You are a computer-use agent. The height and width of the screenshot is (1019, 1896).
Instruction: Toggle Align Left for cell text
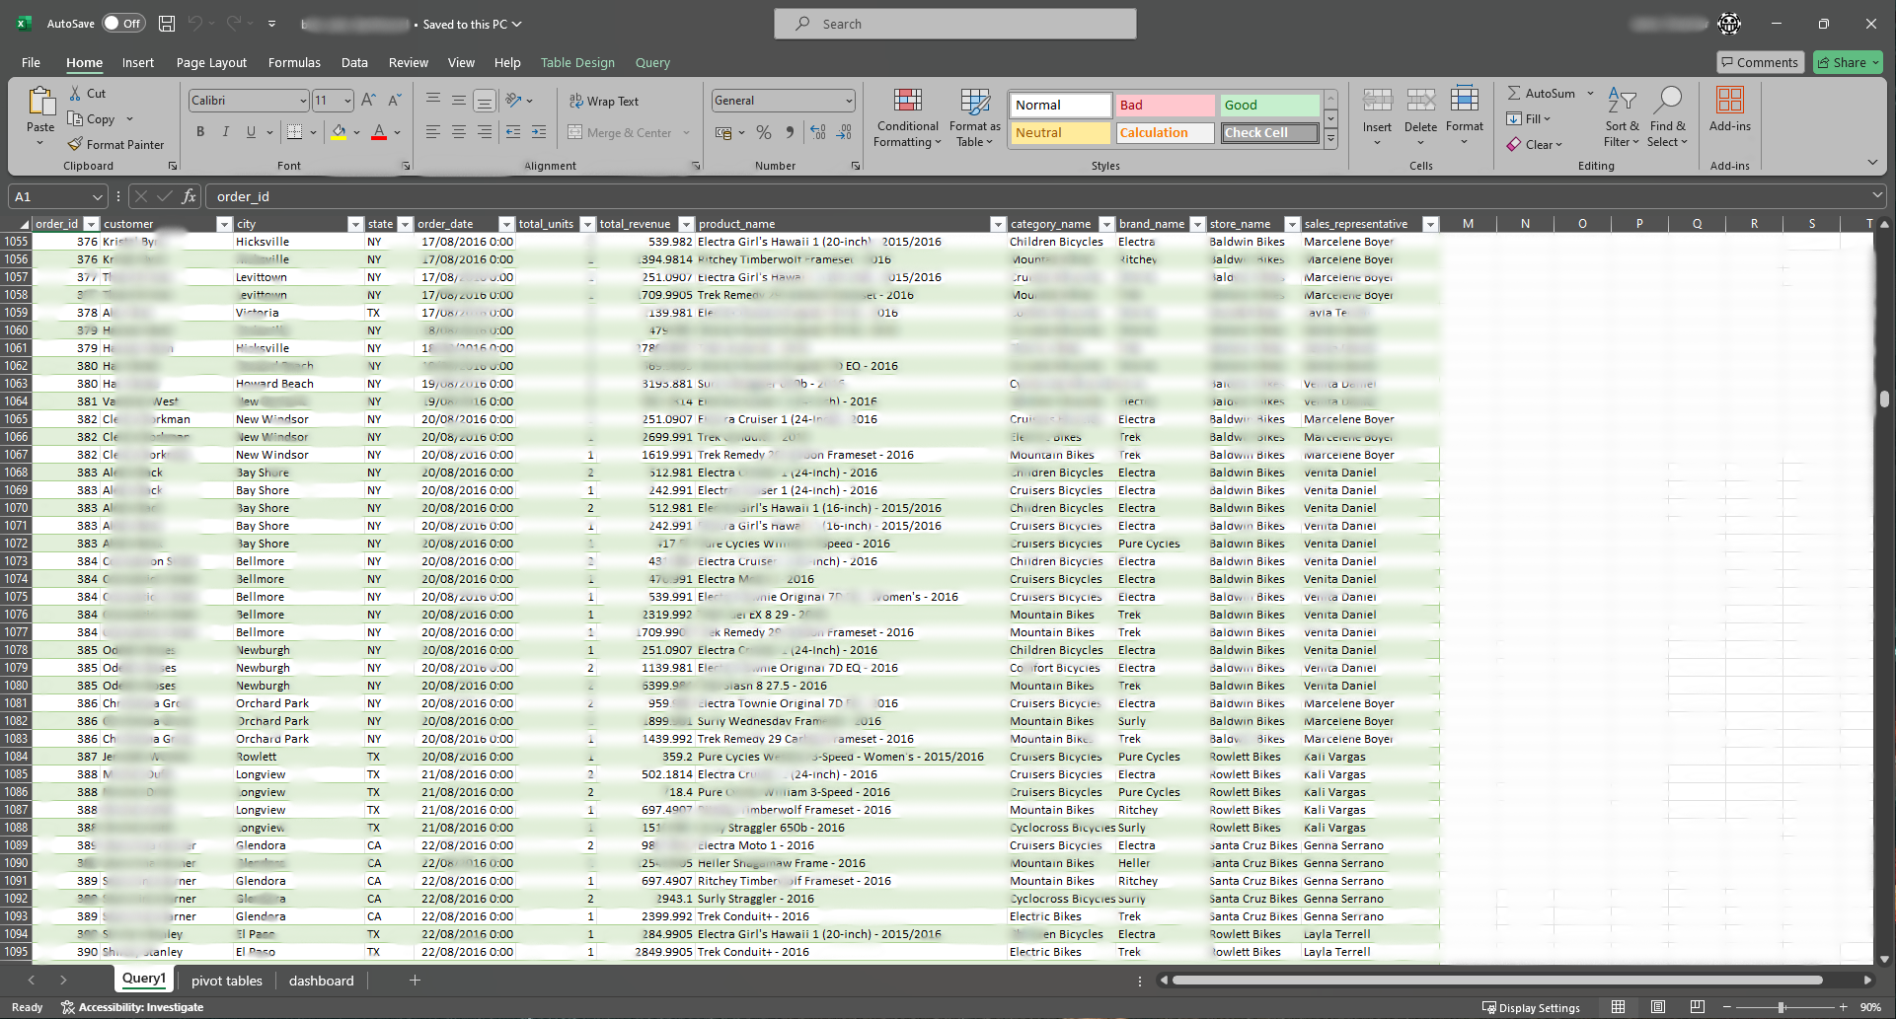tap(433, 132)
